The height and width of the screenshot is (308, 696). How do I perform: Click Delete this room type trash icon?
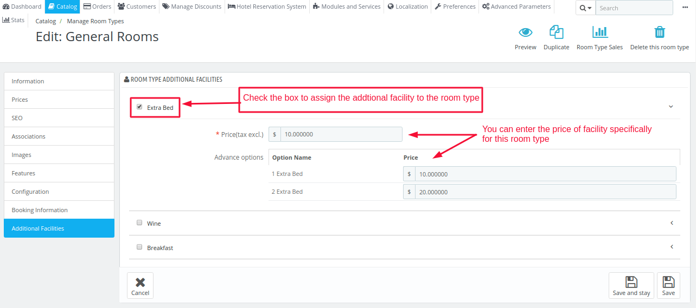click(660, 32)
